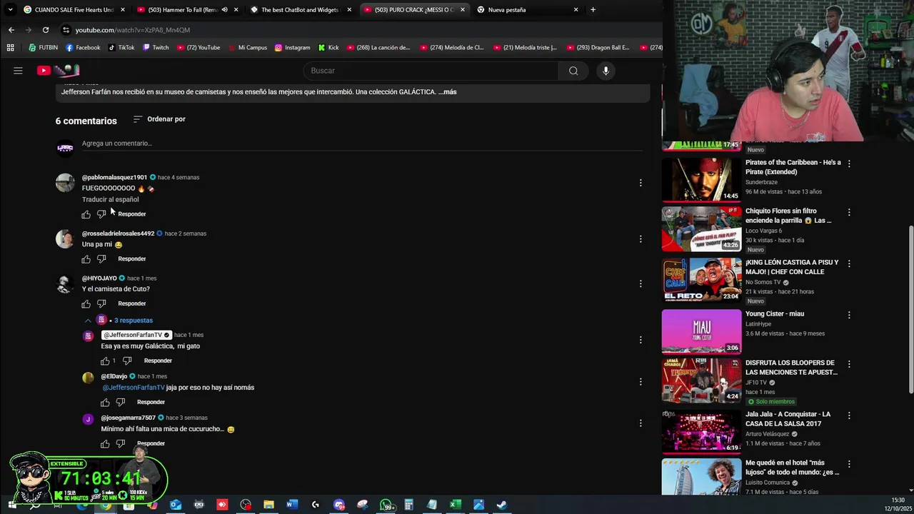Open Steam from the taskbar

pos(502,505)
